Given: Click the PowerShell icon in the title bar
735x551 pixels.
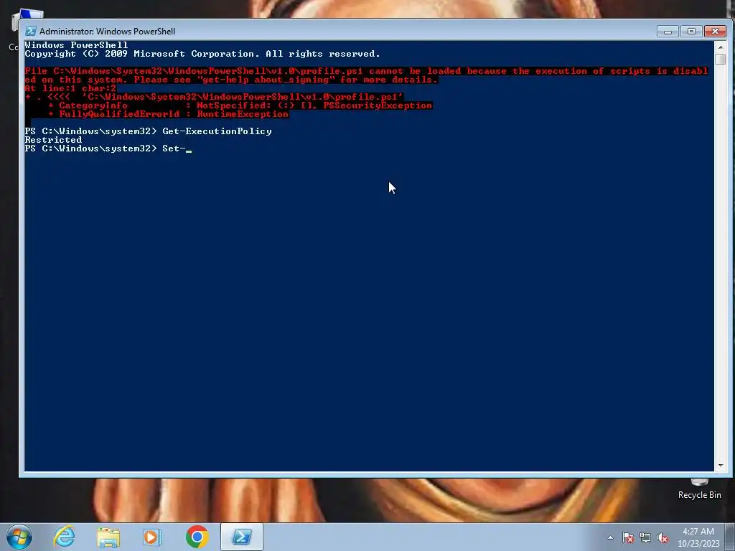Looking at the screenshot, I should pyautogui.click(x=30, y=32).
